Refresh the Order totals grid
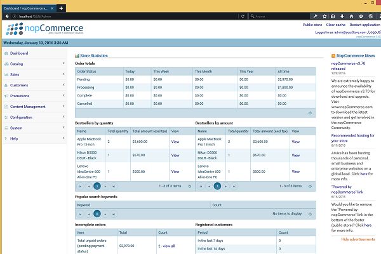The width and height of the screenshot is (381, 254). tap(309, 113)
